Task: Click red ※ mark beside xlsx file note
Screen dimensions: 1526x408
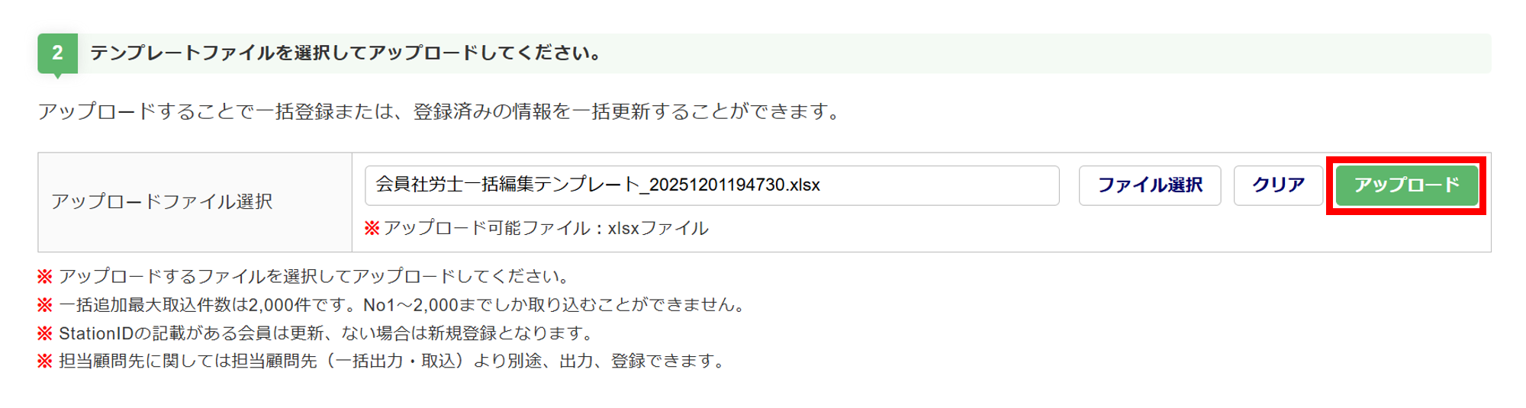Action: pos(372,228)
